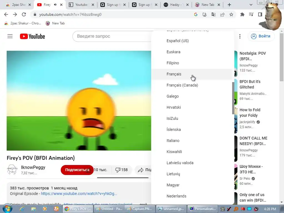Image resolution: width=284 pixels, height=213 pixels.
Task: Select Lietuvių language
Action: [192, 174]
